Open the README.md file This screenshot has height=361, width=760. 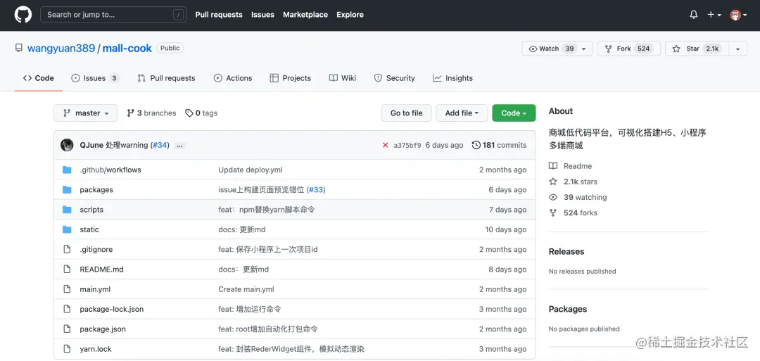[x=102, y=269]
